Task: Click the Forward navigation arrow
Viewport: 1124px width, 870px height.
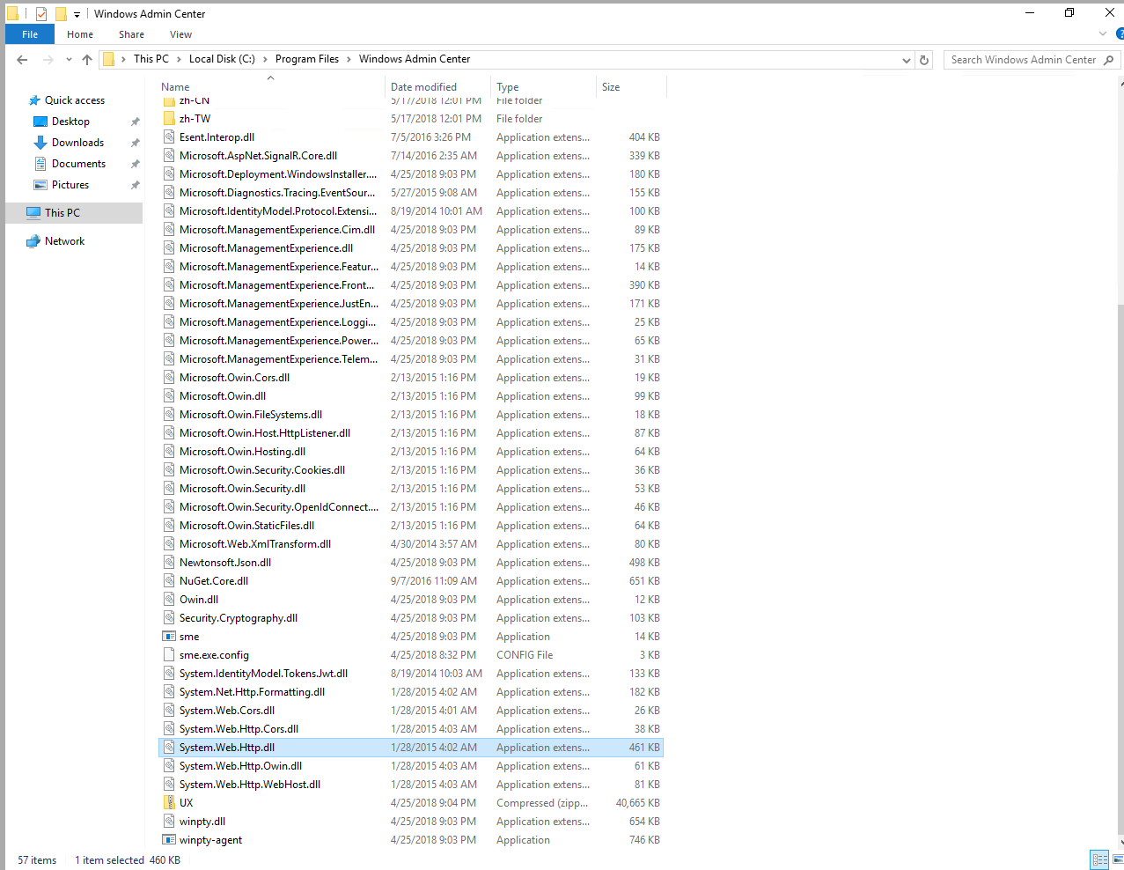Action: pos(48,60)
